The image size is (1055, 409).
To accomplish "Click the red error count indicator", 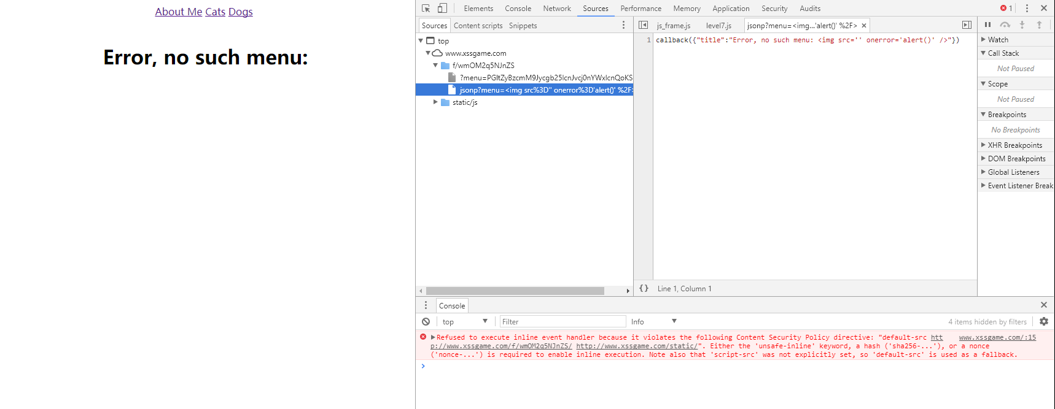I will click(1006, 9).
